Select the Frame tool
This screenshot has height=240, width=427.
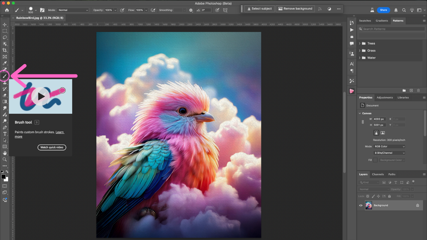point(5,57)
